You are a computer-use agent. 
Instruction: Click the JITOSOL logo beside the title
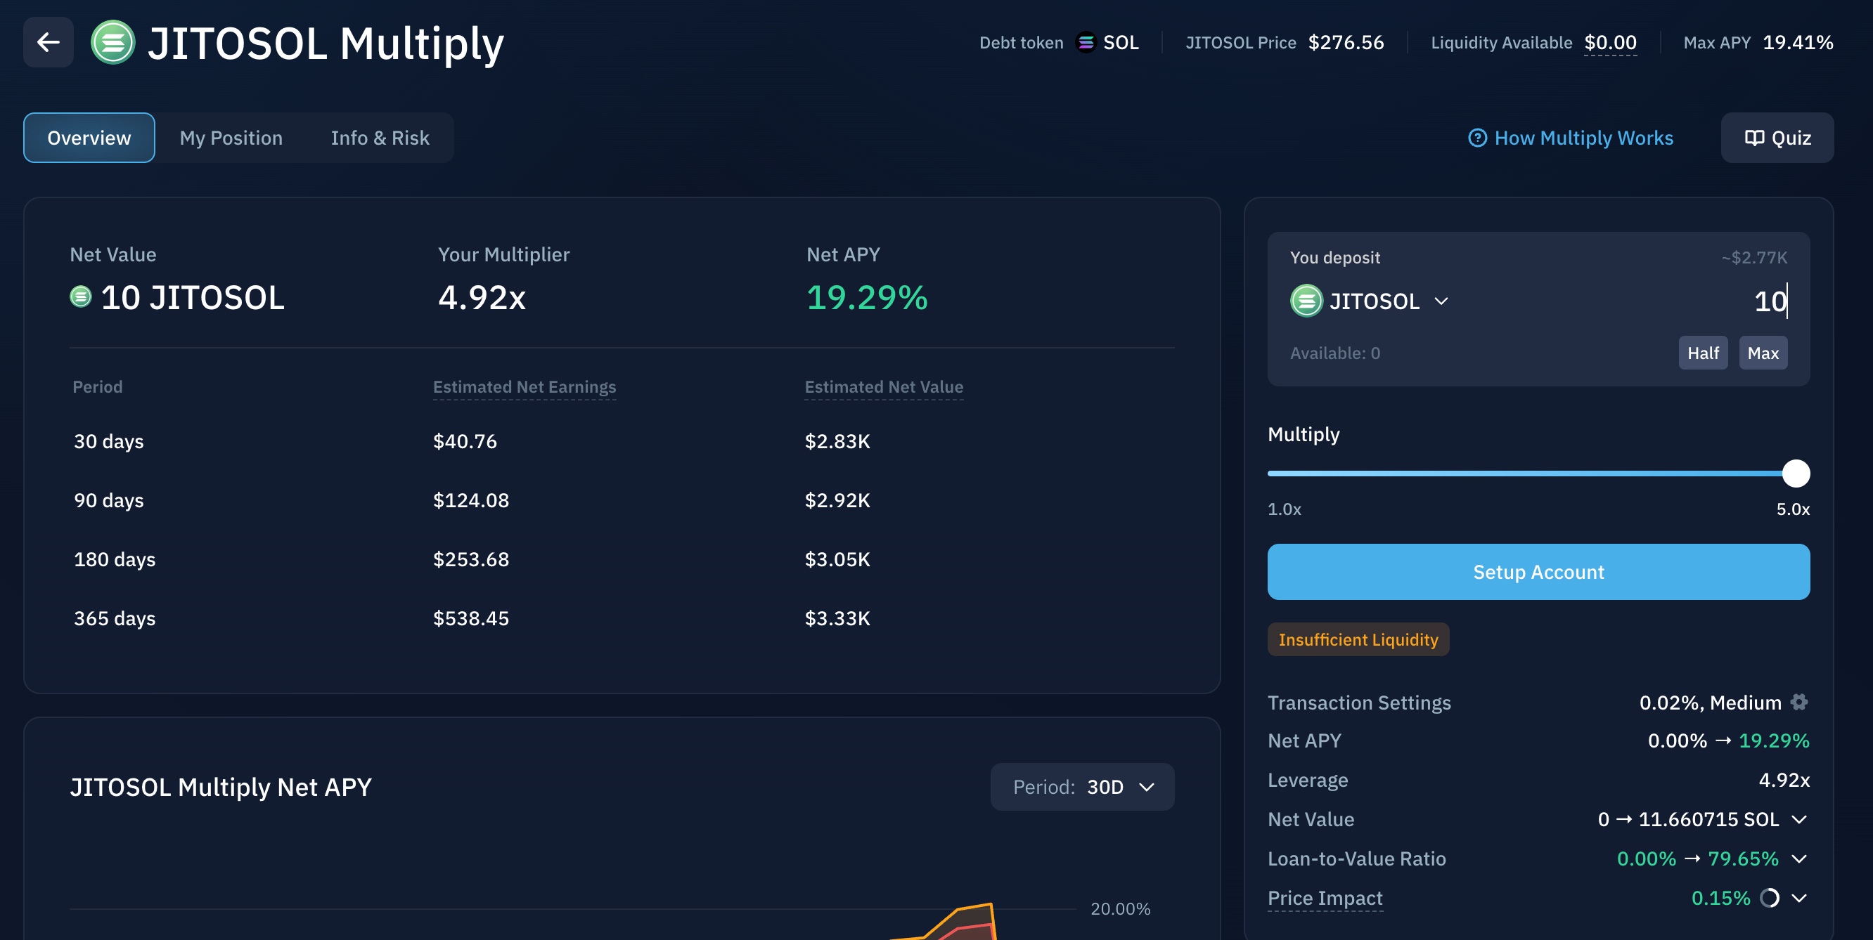pyautogui.click(x=112, y=42)
